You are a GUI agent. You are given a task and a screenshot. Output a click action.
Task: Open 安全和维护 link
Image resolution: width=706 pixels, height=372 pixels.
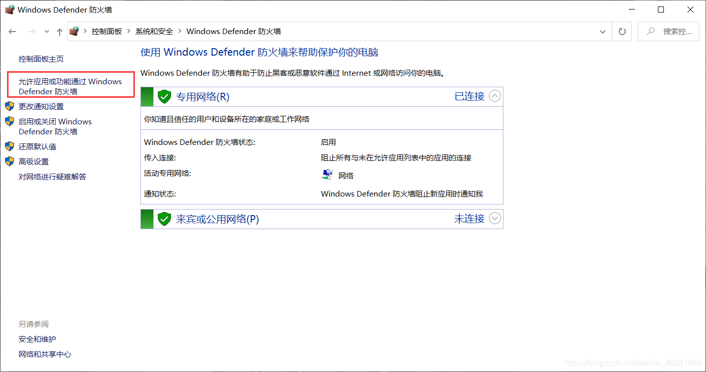coord(37,339)
